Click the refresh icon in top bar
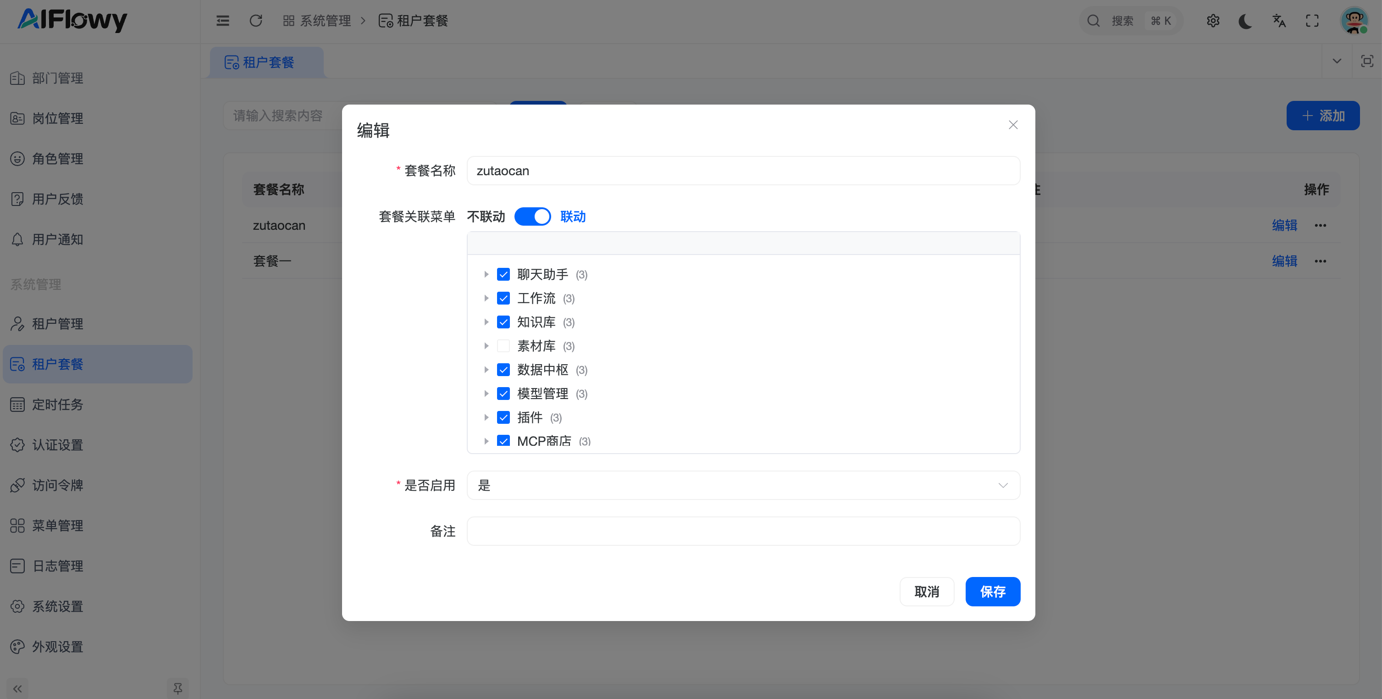This screenshot has width=1382, height=699. (256, 20)
